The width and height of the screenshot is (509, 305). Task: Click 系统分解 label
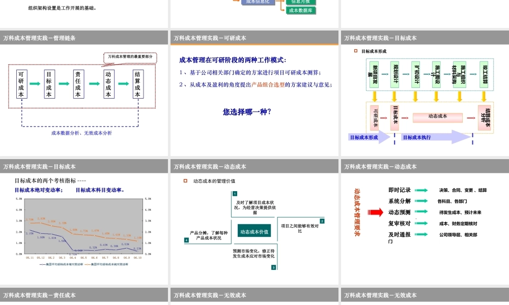click(x=400, y=201)
